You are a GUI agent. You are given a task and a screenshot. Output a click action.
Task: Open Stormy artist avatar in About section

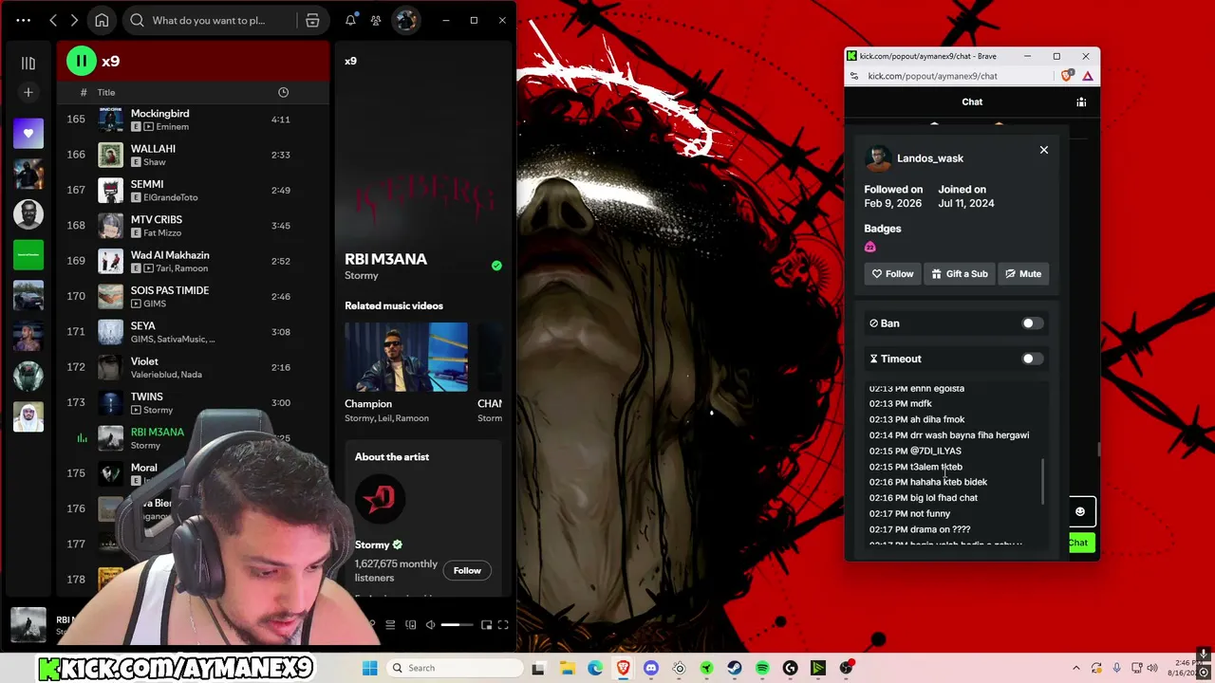(x=380, y=498)
